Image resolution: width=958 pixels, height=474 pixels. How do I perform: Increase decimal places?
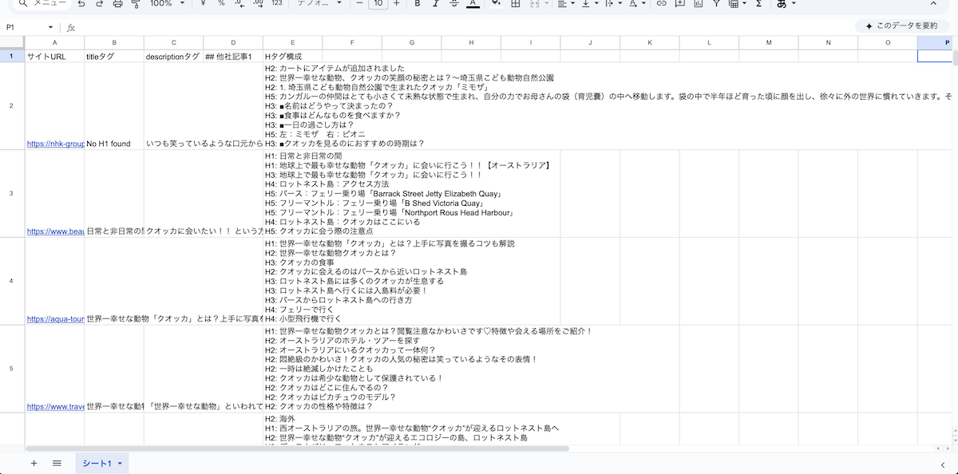click(258, 5)
